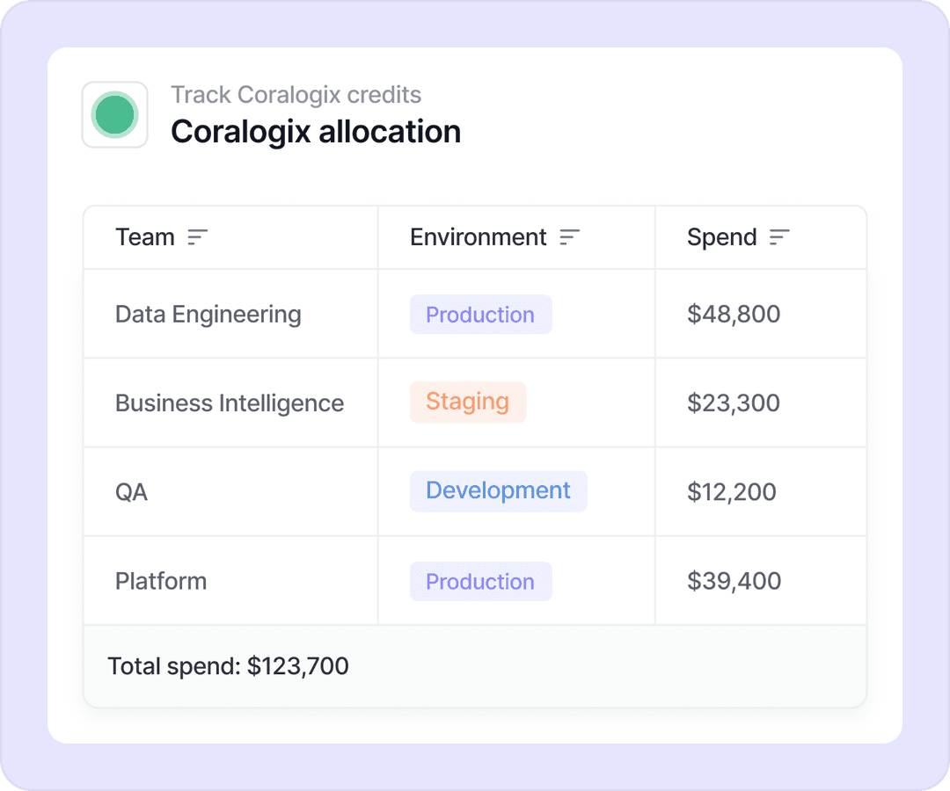Click the Total spend footer text
950x791 pixels.
point(228,666)
